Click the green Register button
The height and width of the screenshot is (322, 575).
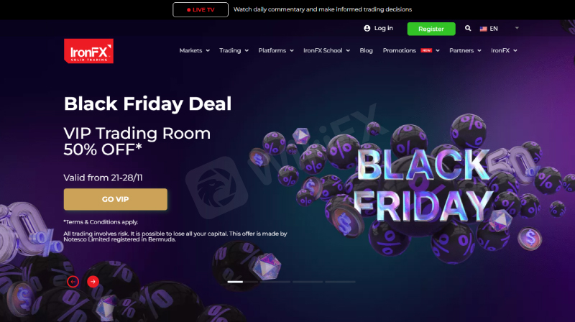(431, 29)
